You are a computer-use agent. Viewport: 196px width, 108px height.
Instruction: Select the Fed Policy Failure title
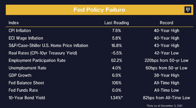point(99,10)
